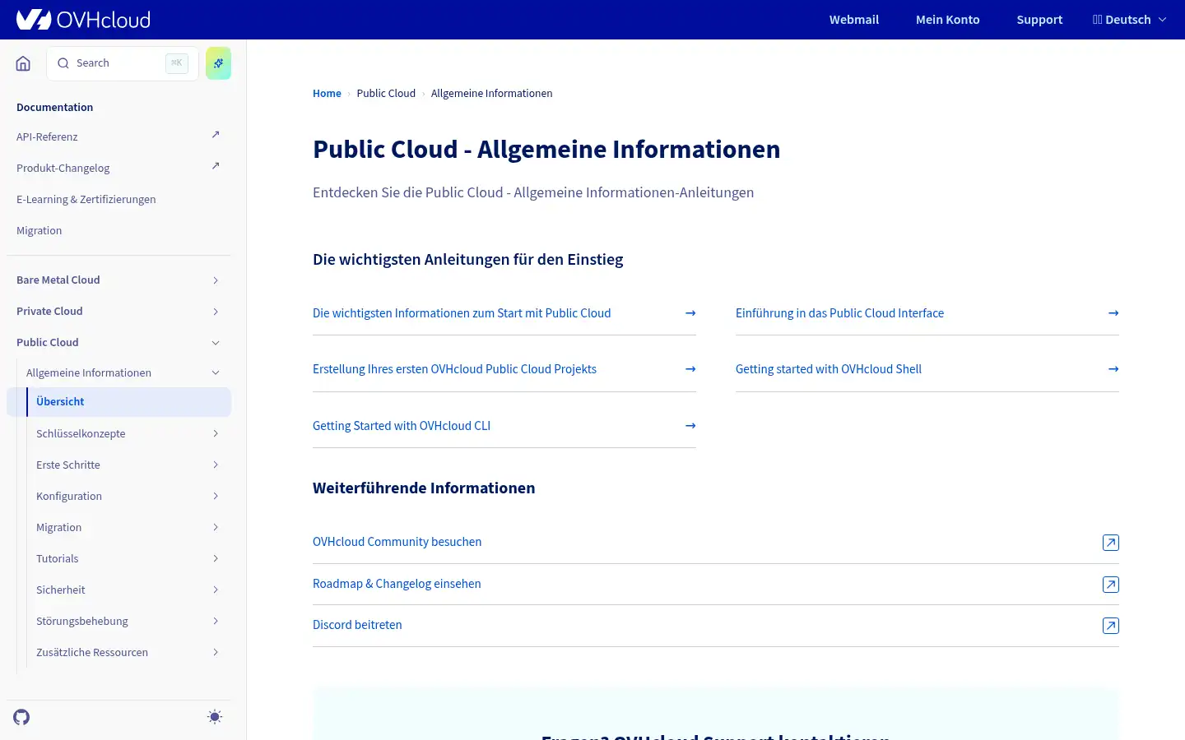Viewport: 1185px width, 740px height.
Task: Open Getting Started with OVHcloud CLI
Action: 402,426
